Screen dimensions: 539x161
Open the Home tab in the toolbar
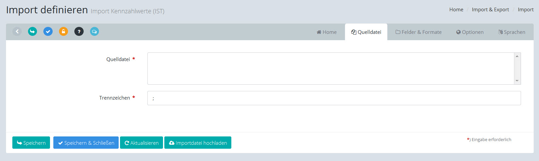326,32
